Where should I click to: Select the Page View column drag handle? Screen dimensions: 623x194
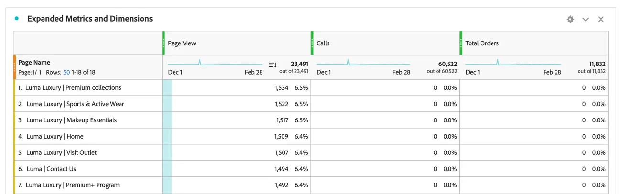pos(164,43)
